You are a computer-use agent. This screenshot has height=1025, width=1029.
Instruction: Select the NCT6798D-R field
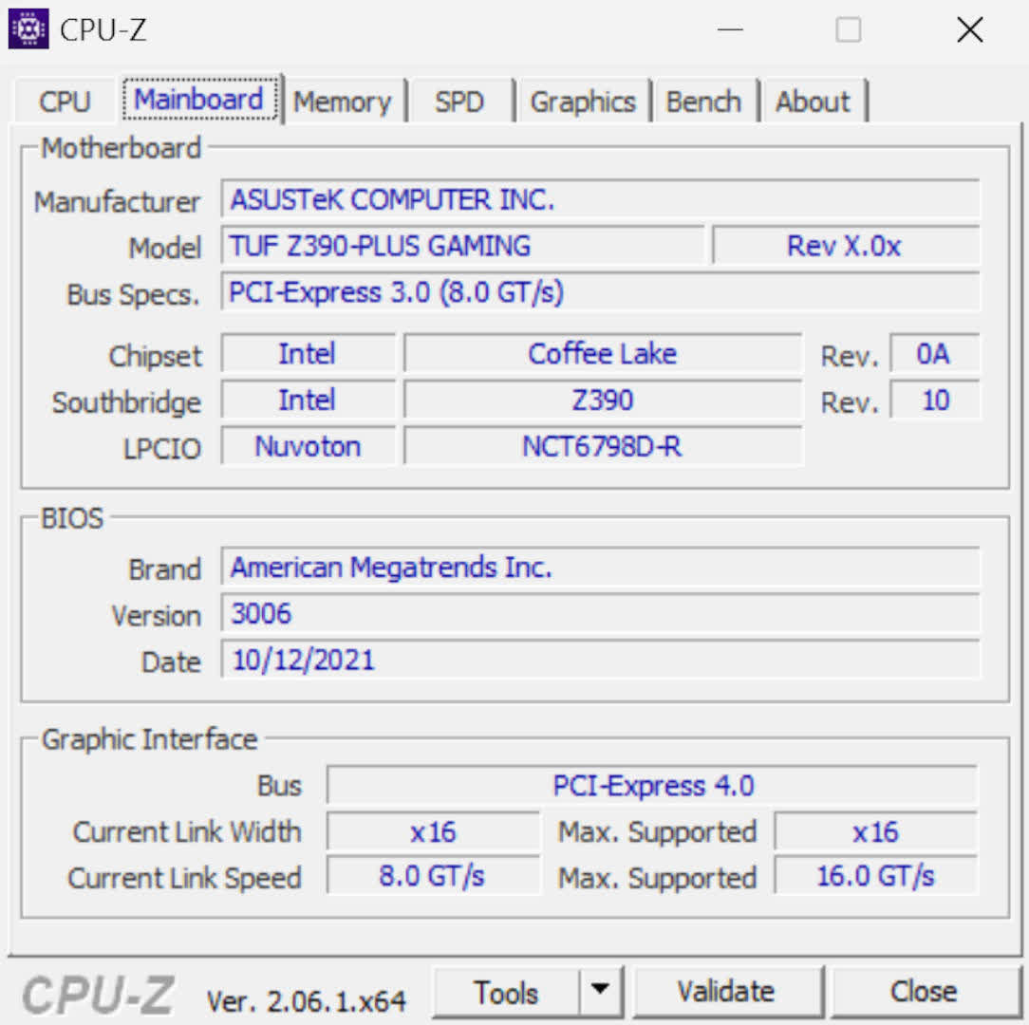(603, 446)
